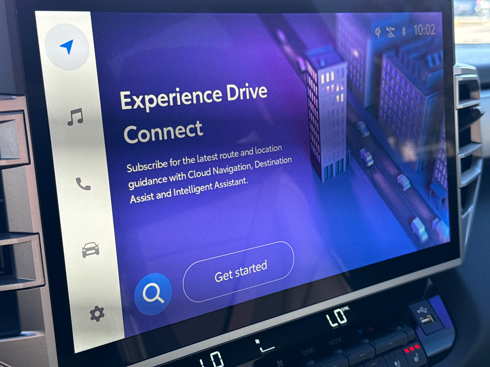The width and height of the screenshot is (490, 367).
Task: Tap the Bluetooth status icon
Action: point(403,32)
